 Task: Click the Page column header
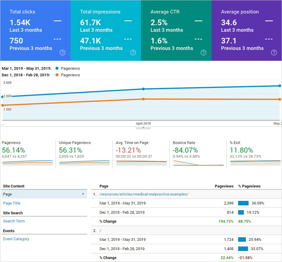point(104,186)
